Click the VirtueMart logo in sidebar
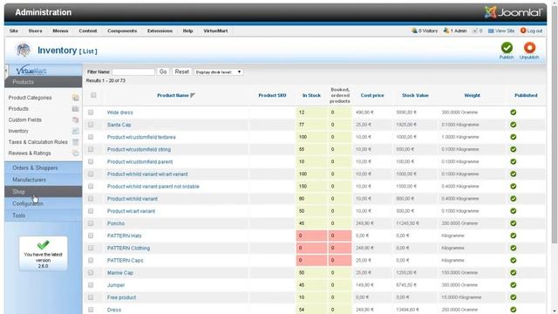The height and width of the screenshot is (314, 558). (x=31, y=70)
